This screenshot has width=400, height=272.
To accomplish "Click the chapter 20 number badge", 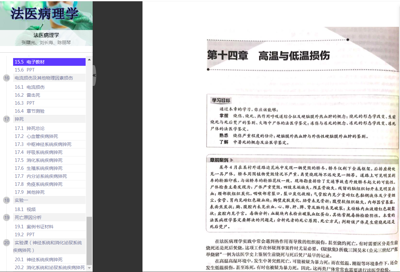I will 7,243.
